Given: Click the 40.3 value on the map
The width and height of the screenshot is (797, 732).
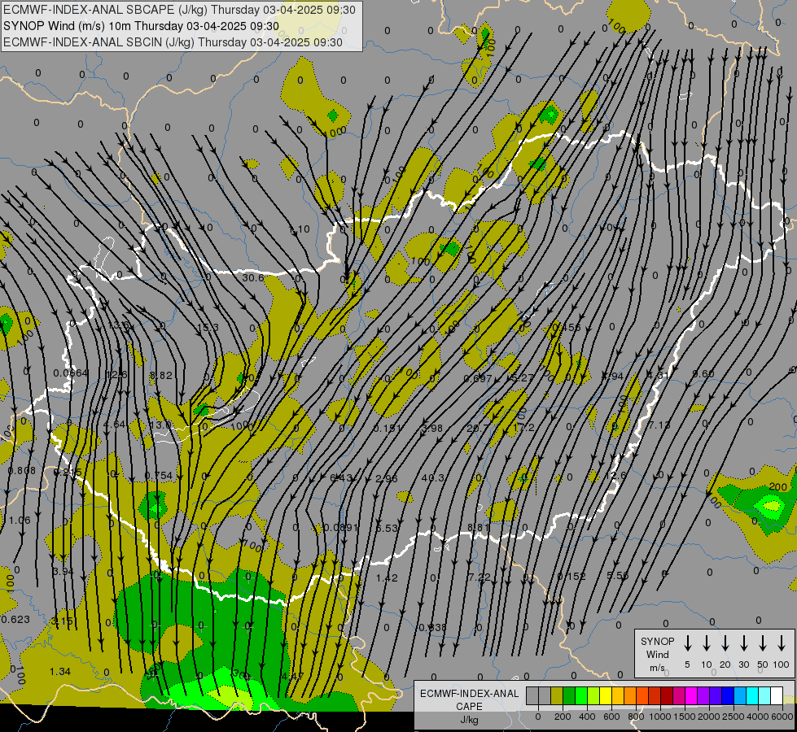Looking at the screenshot, I should (x=433, y=477).
